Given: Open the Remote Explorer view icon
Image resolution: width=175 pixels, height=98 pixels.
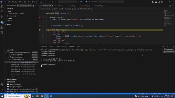Looking at the screenshot, I should (x=2, y=33).
